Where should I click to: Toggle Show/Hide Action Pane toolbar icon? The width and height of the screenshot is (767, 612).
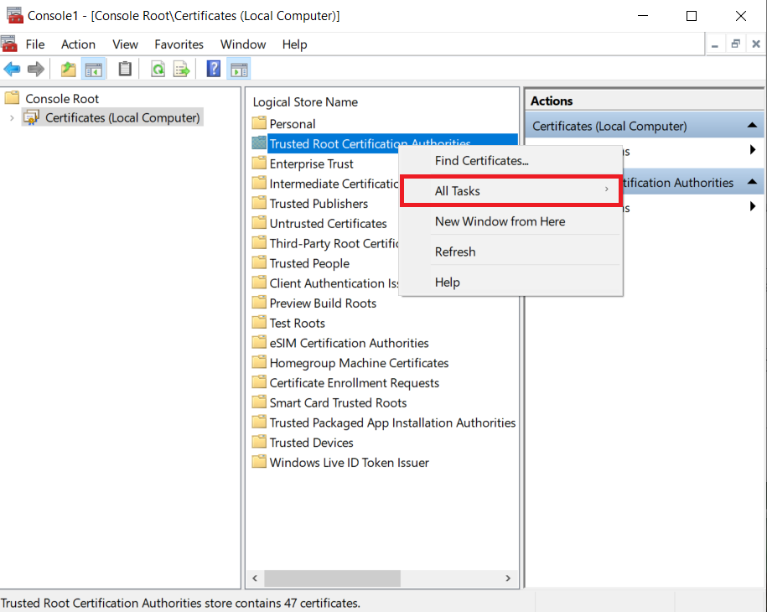[239, 69]
